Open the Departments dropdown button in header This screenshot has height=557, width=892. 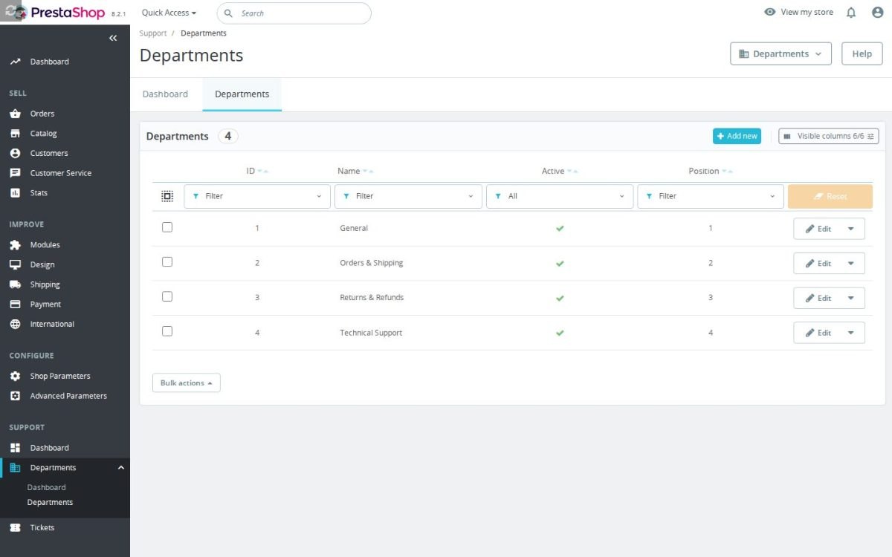coord(780,53)
